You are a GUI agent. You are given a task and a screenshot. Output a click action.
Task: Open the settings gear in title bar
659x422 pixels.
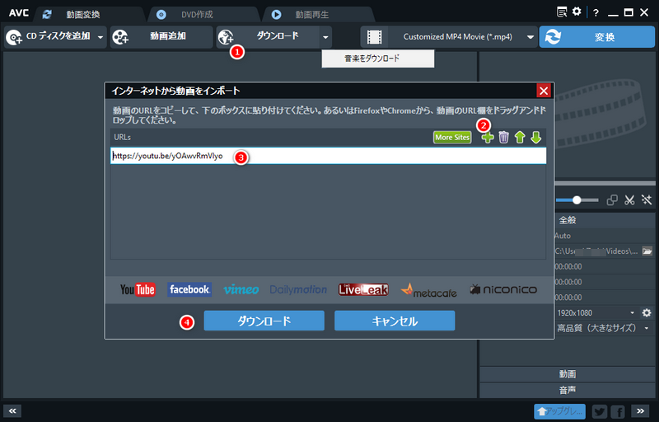(x=577, y=12)
